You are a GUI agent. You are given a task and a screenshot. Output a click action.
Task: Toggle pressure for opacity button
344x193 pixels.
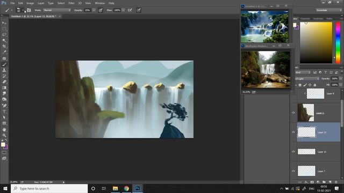101,10
